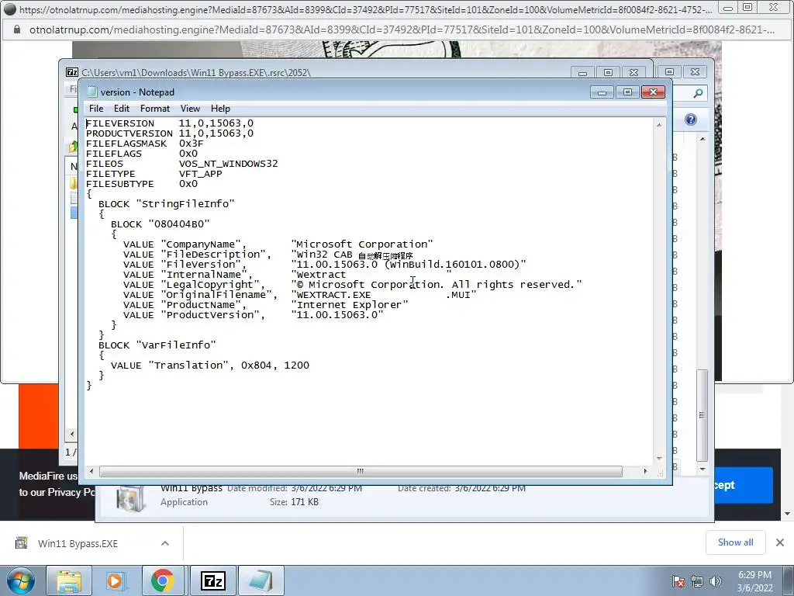The image size is (794, 596).
Task: Click the volume speaker tray icon
Action: [716, 581]
